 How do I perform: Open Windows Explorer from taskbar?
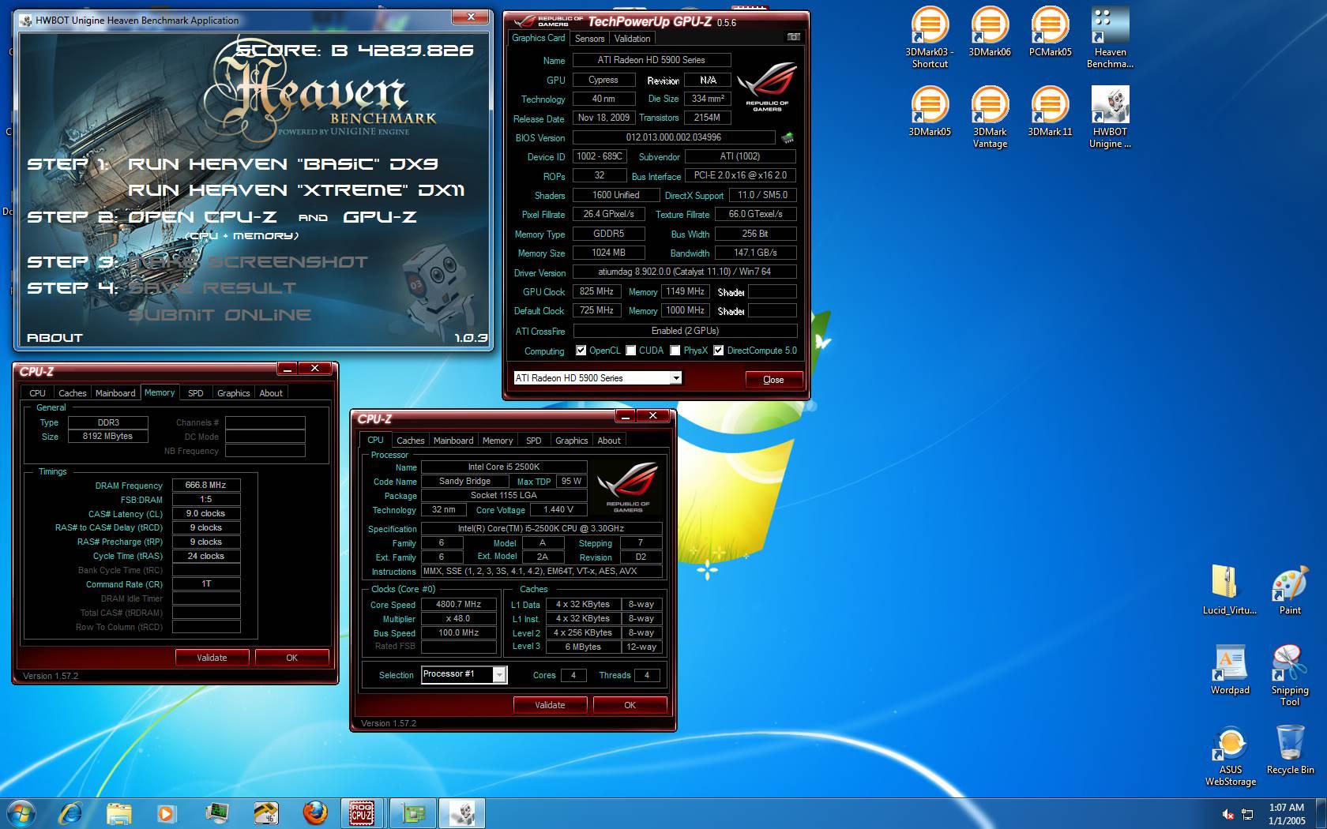tap(118, 813)
